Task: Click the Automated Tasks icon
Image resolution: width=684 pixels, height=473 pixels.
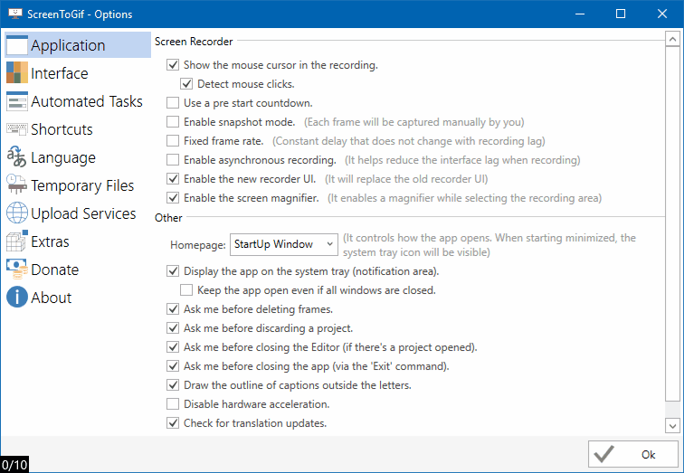Action: pyautogui.click(x=17, y=101)
